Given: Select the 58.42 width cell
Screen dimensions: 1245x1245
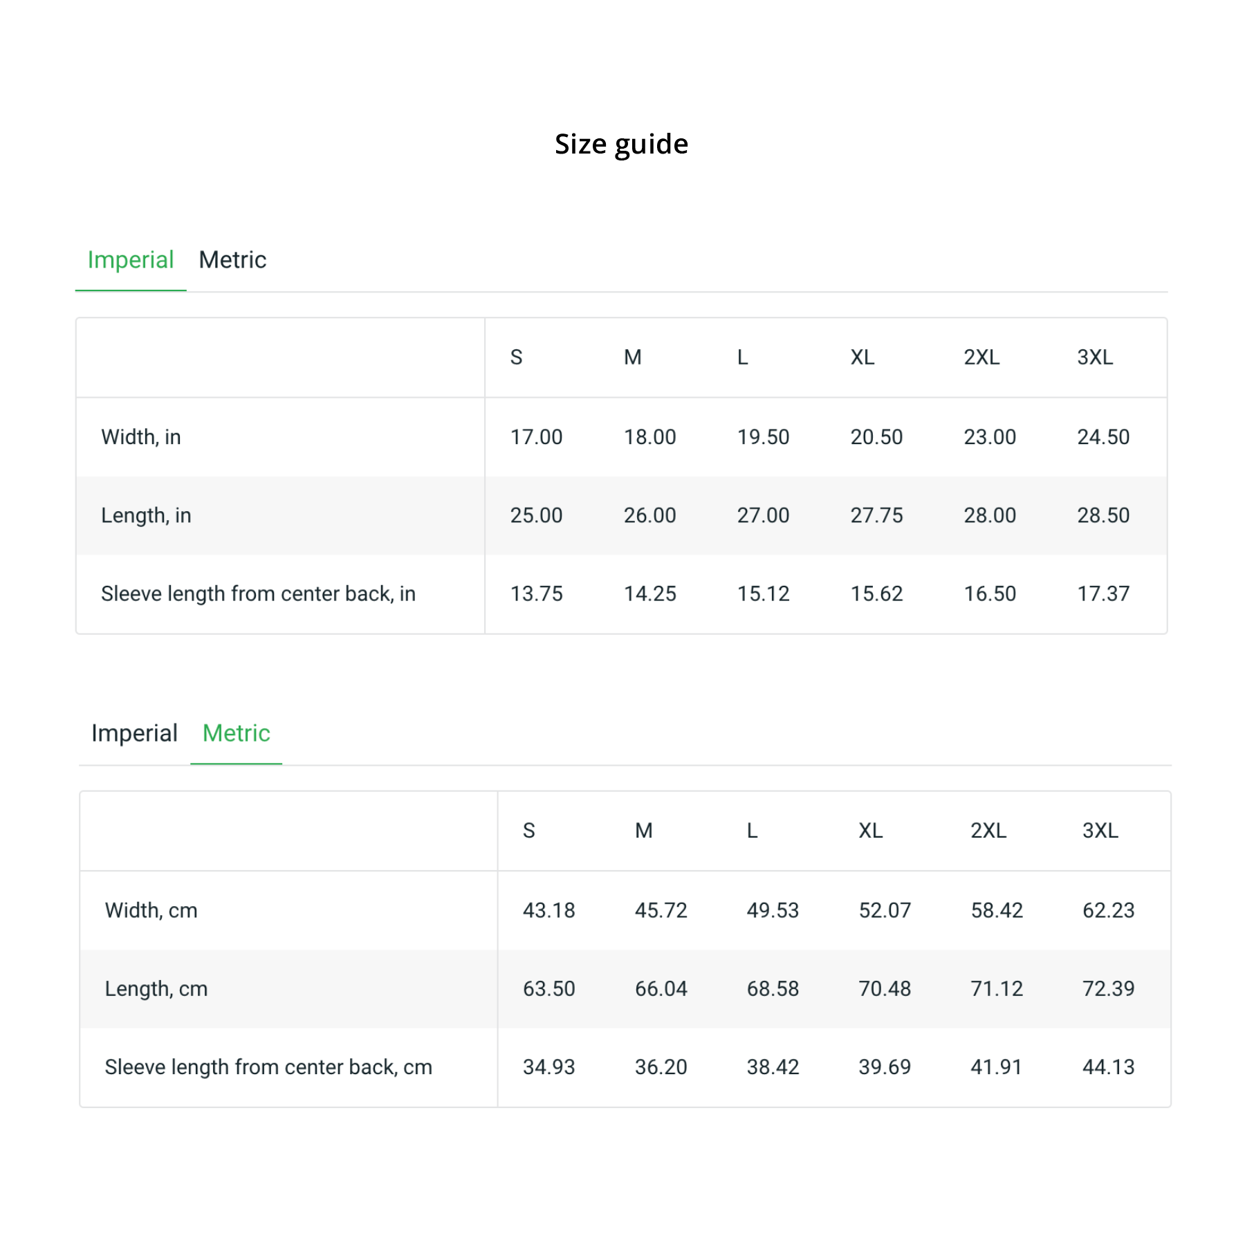Looking at the screenshot, I should click(997, 910).
